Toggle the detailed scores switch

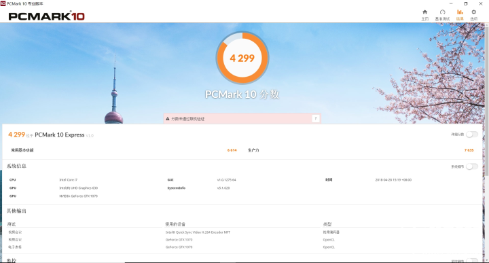pos(472,135)
